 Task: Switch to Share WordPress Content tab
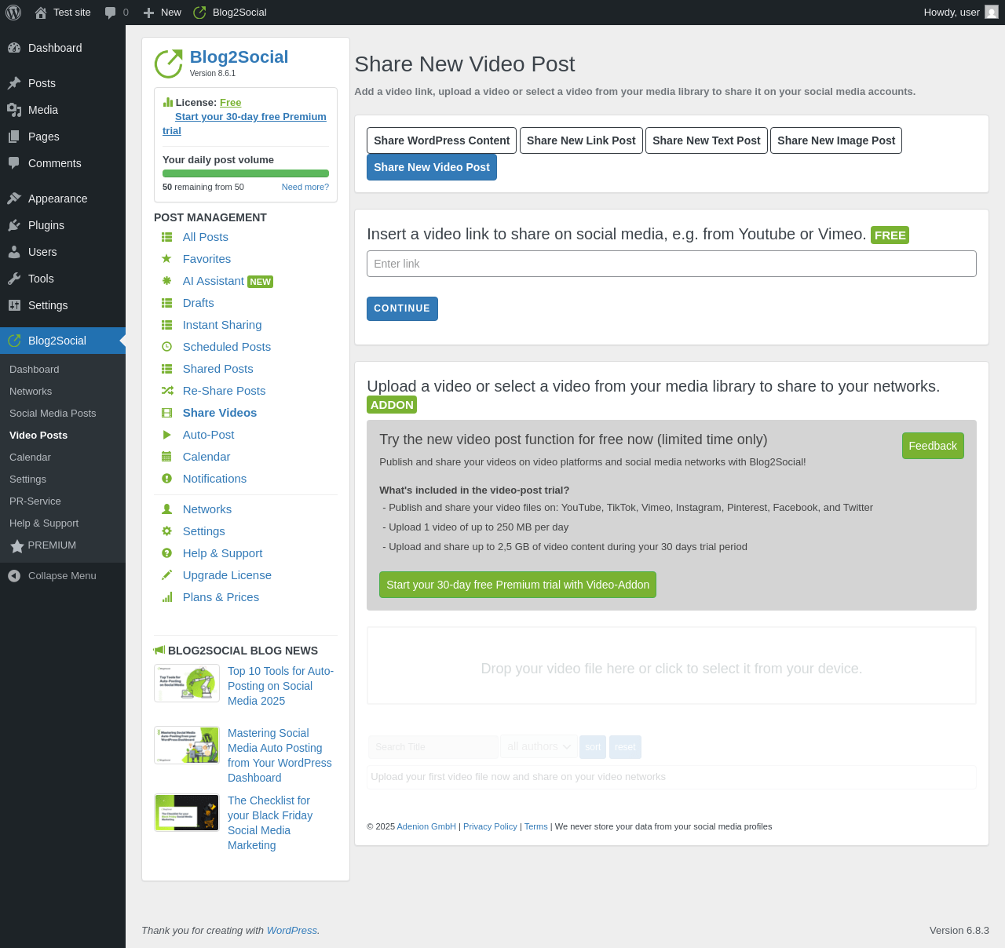tap(441, 140)
